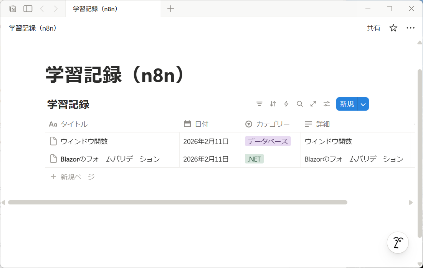
Task: Go forward with the right arrow
Action: coord(56,9)
